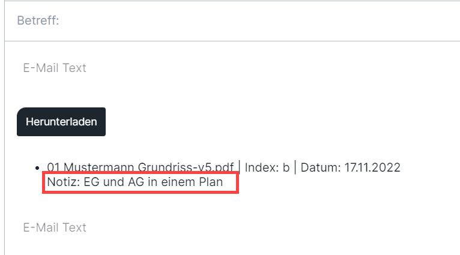Click the 'Mustermann' word in the filename
The image size is (460, 255).
click(x=98, y=167)
